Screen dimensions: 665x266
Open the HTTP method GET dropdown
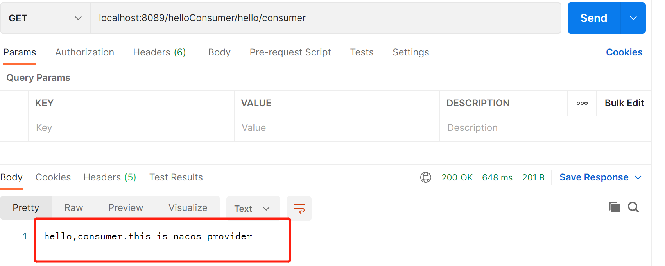click(x=45, y=18)
